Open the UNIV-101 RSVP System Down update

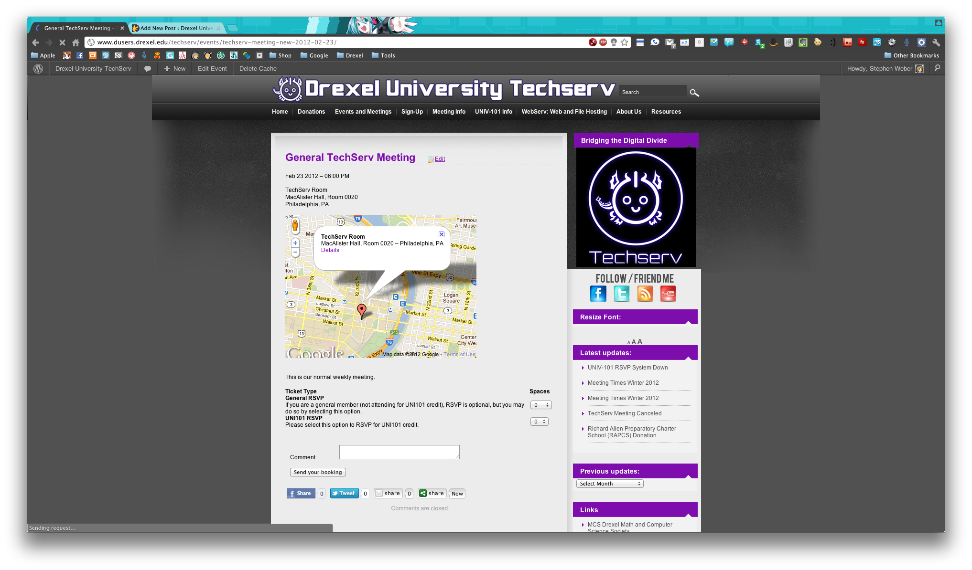coord(628,368)
